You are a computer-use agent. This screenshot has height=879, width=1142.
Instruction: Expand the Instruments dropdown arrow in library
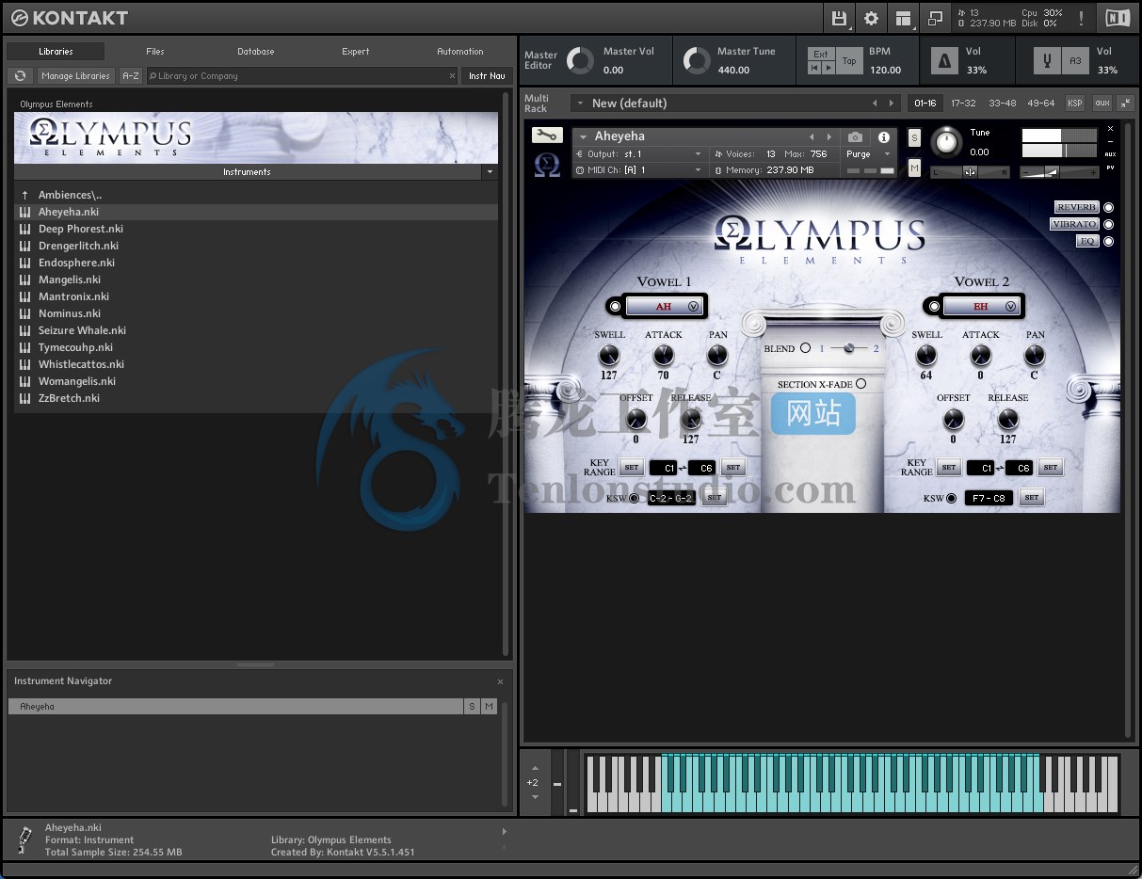490,172
